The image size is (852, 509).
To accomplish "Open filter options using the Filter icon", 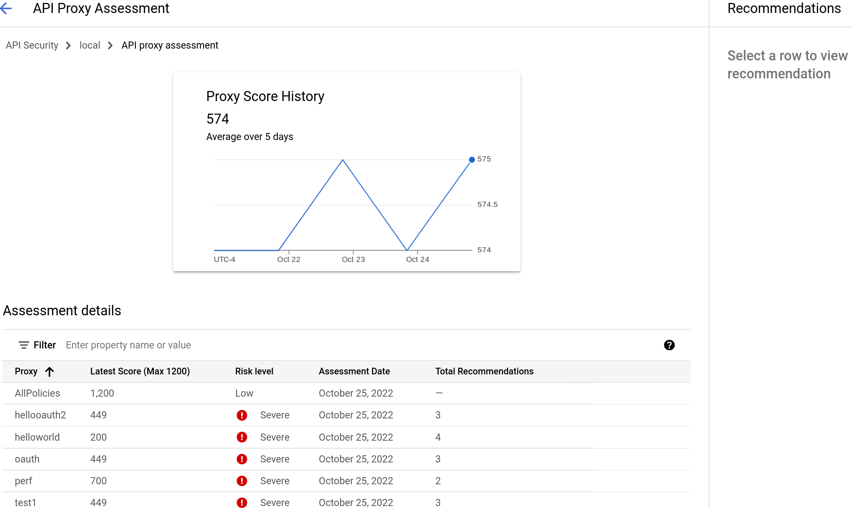I will (24, 345).
